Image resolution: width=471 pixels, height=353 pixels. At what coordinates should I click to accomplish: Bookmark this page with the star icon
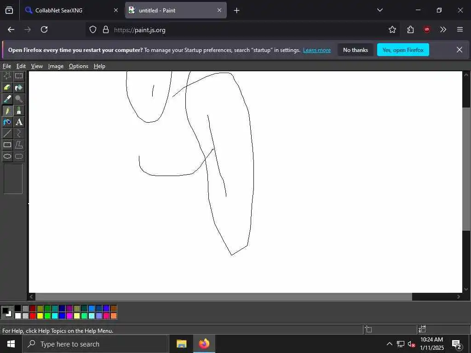click(392, 29)
